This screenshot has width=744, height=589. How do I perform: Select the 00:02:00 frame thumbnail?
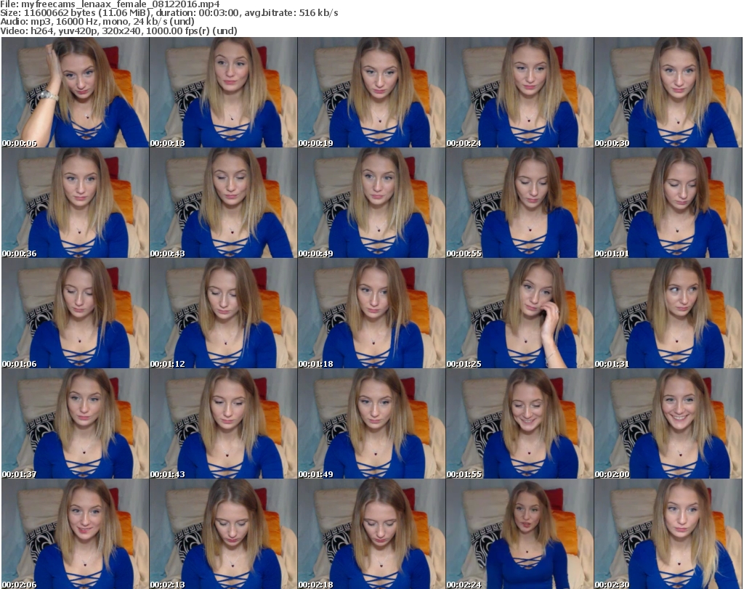point(668,423)
